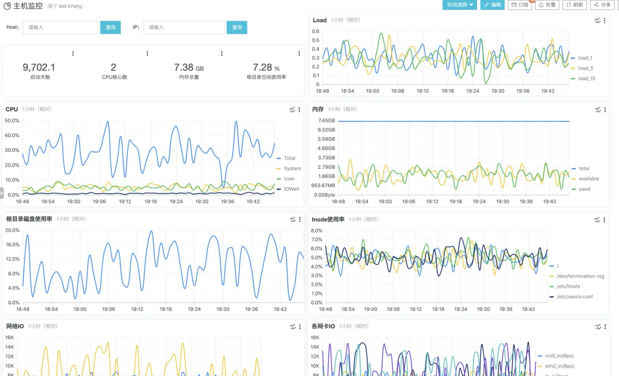Viewport: 619px width, 376px height.
Task: Click the 各网卡IO chart title
Action: tap(324, 326)
